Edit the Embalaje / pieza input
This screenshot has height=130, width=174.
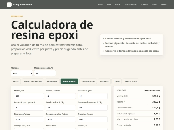(x=92, y=119)
